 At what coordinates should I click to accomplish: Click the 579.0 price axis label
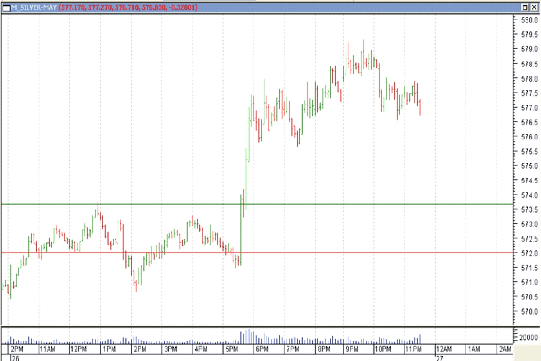tap(529, 49)
